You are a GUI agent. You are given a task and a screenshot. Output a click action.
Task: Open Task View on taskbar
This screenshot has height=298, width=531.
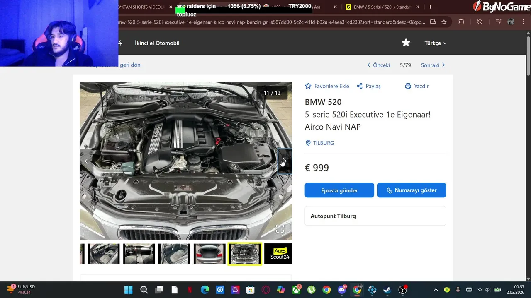coord(159,290)
